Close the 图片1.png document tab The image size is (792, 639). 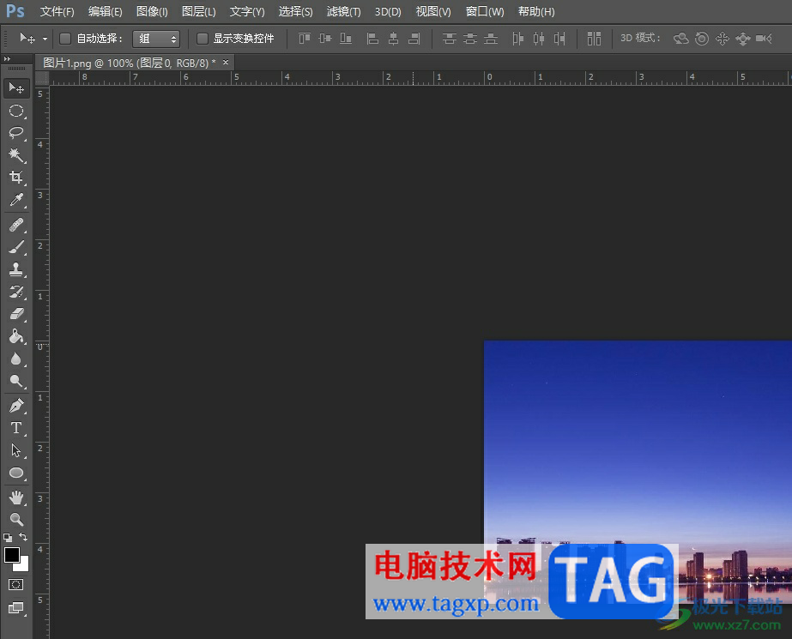[x=226, y=62]
